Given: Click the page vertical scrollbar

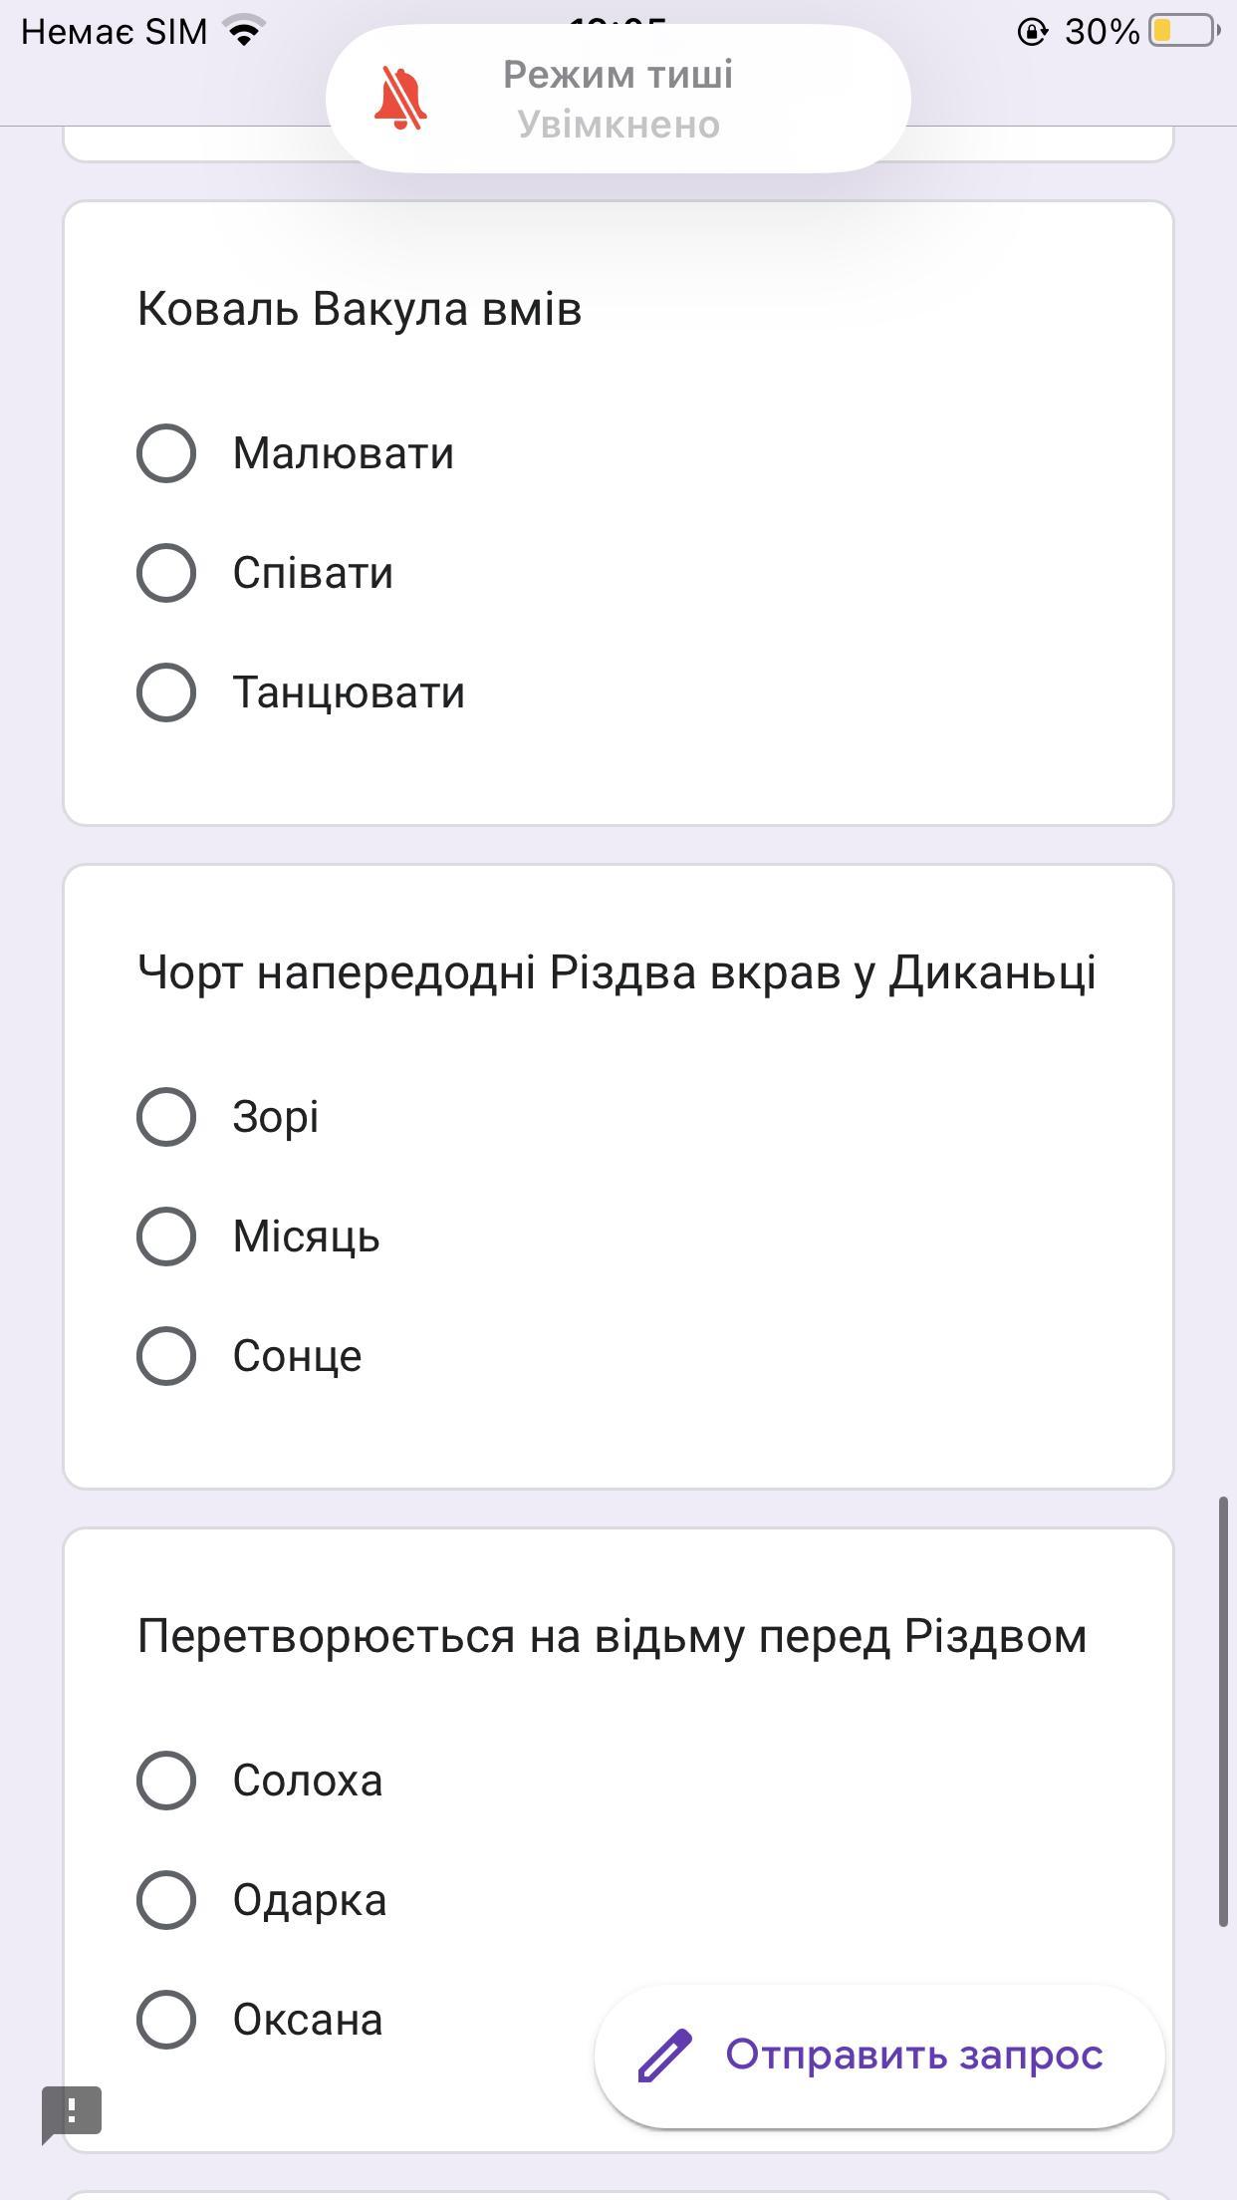Looking at the screenshot, I should (1224, 1712).
